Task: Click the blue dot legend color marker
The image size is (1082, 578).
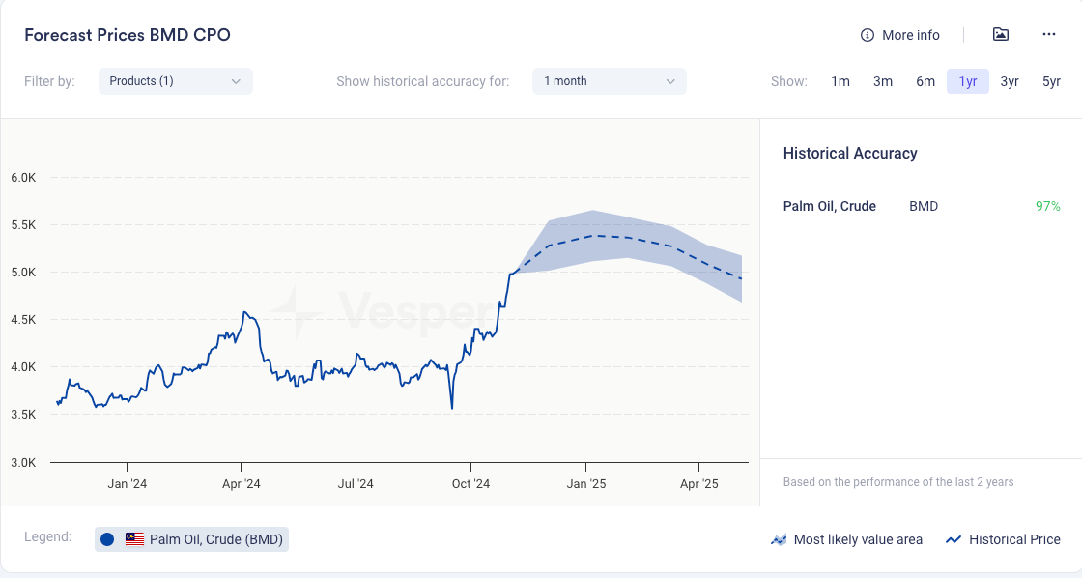Action: coord(107,539)
